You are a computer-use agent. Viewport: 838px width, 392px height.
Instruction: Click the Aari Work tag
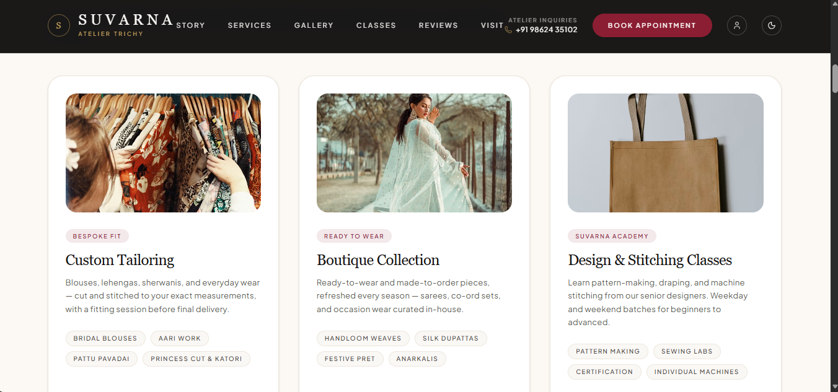(180, 338)
